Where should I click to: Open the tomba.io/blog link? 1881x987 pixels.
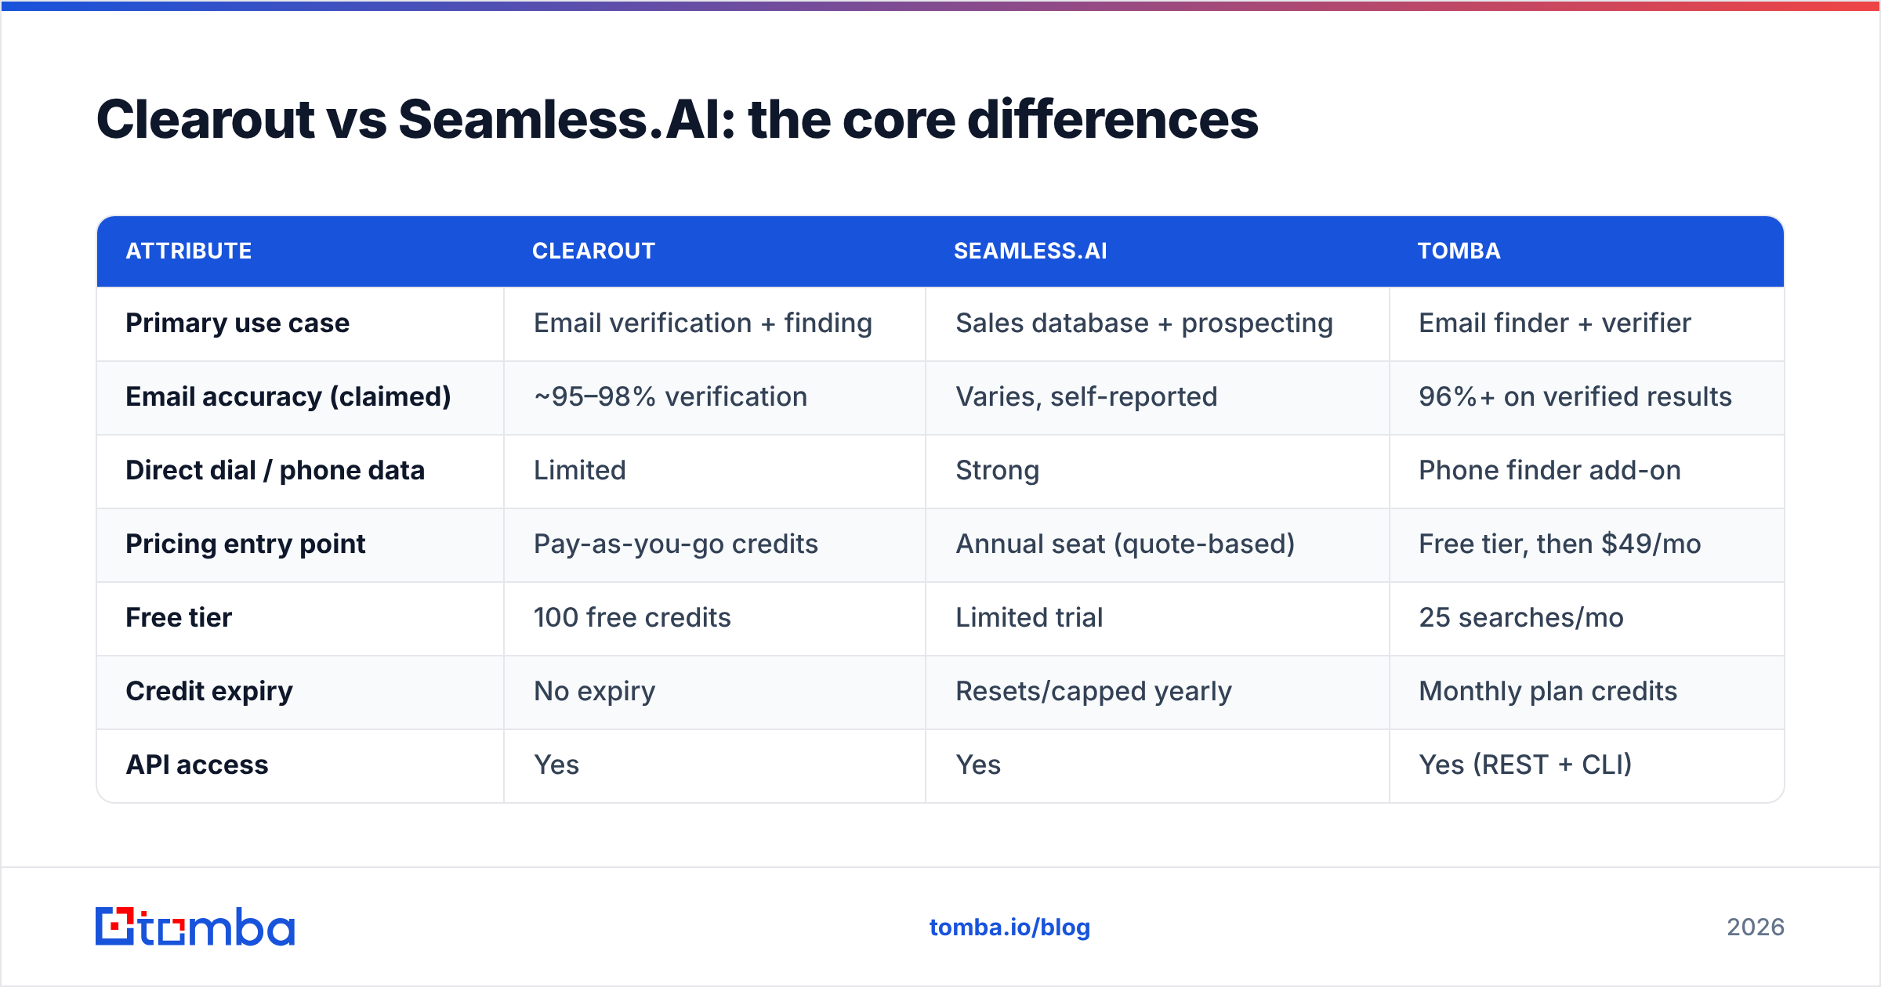tap(1009, 927)
